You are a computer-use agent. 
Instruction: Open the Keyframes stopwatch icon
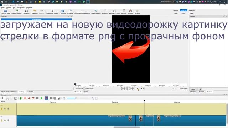(x=115, y=11)
